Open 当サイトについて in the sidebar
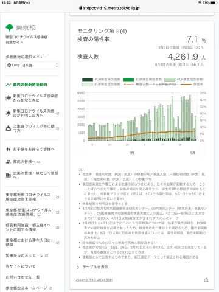The width and height of the screenshot is (219, 292). 21,266
